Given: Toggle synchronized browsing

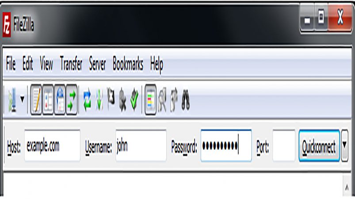Looking at the screenshot, I should [x=174, y=100].
